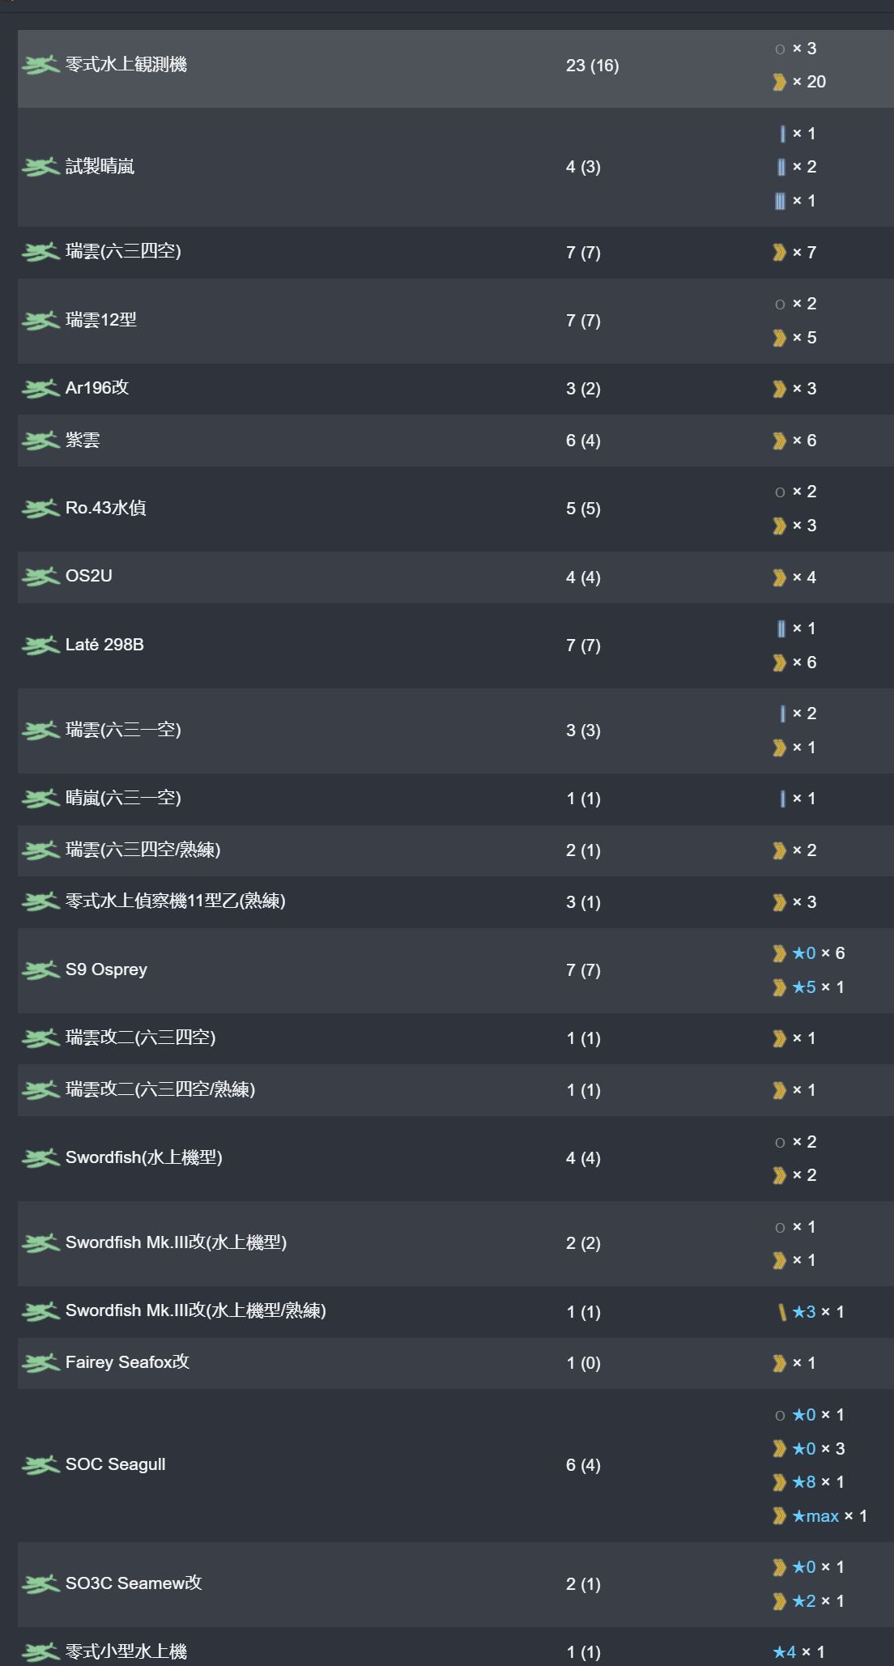Click the seaplane icon beside OS2U
The image size is (894, 1666).
(x=40, y=577)
